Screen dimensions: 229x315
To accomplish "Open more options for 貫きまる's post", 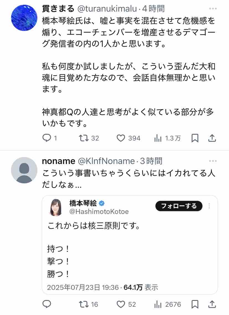I will pos(213,9).
